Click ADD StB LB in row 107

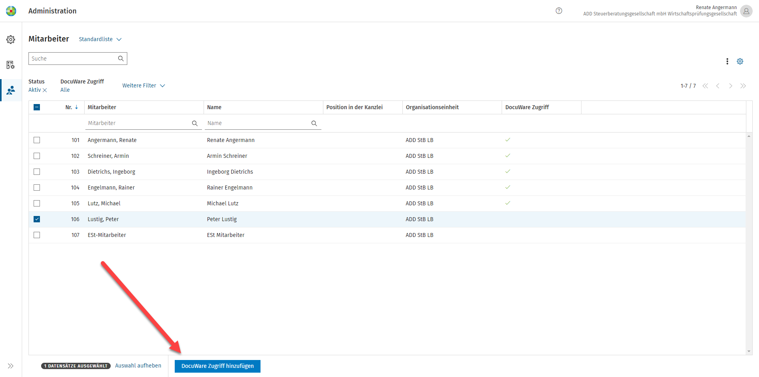click(x=419, y=235)
